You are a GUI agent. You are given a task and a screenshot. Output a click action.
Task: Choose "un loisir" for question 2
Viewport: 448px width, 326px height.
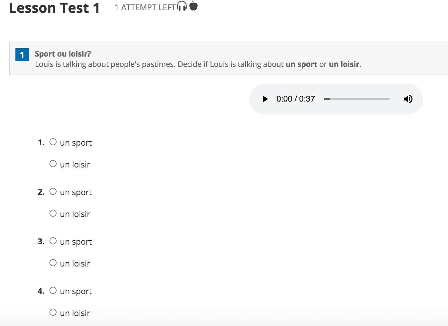pos(53,213)
